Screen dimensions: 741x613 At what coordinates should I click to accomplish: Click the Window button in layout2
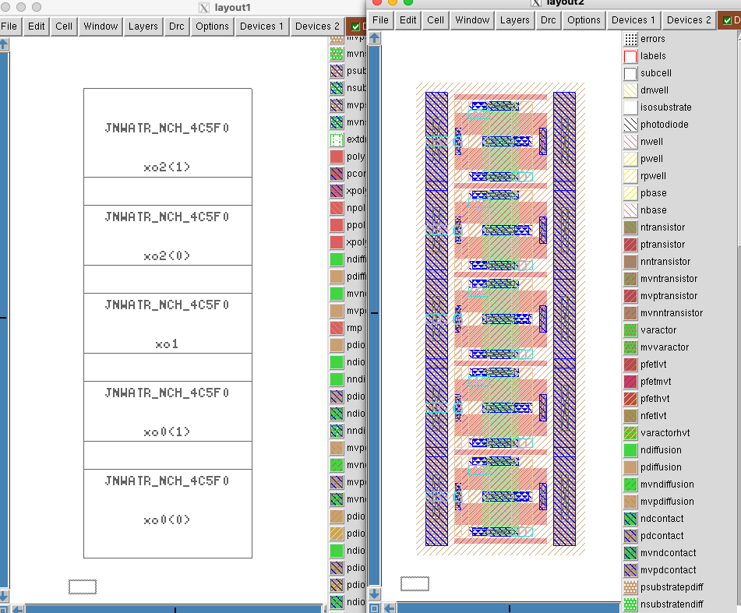[x=472, y=20]
